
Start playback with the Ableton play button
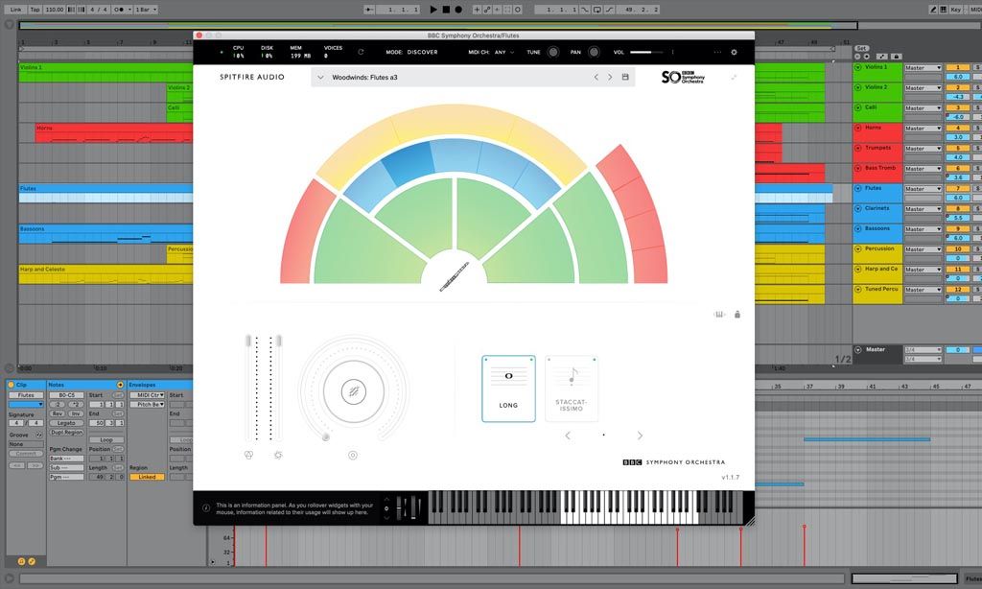(433, 10)
